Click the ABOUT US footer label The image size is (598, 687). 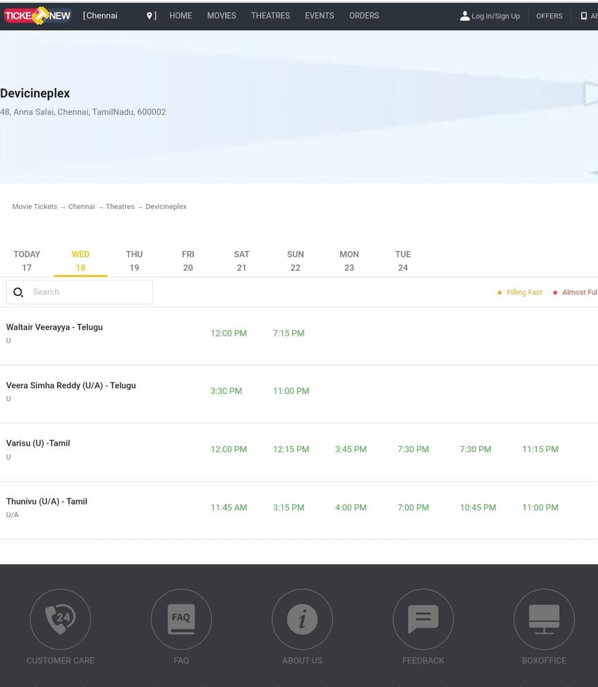[302, 661]
